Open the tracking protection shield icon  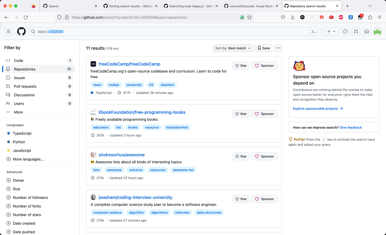click(60, 17)
